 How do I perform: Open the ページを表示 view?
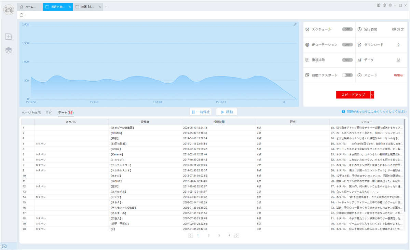click(31, 112)
